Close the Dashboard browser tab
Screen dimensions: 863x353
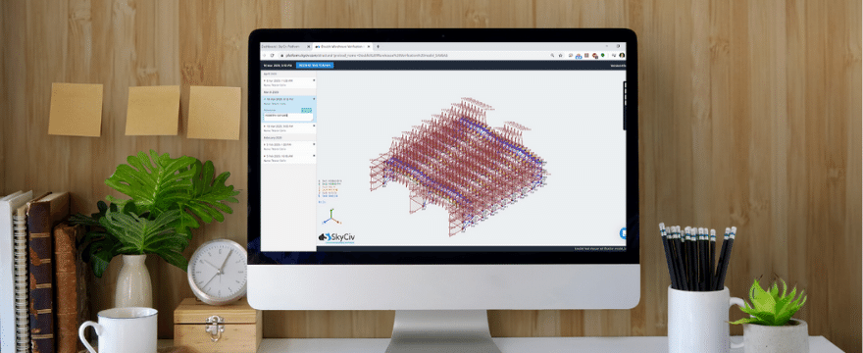pos(309,47)
